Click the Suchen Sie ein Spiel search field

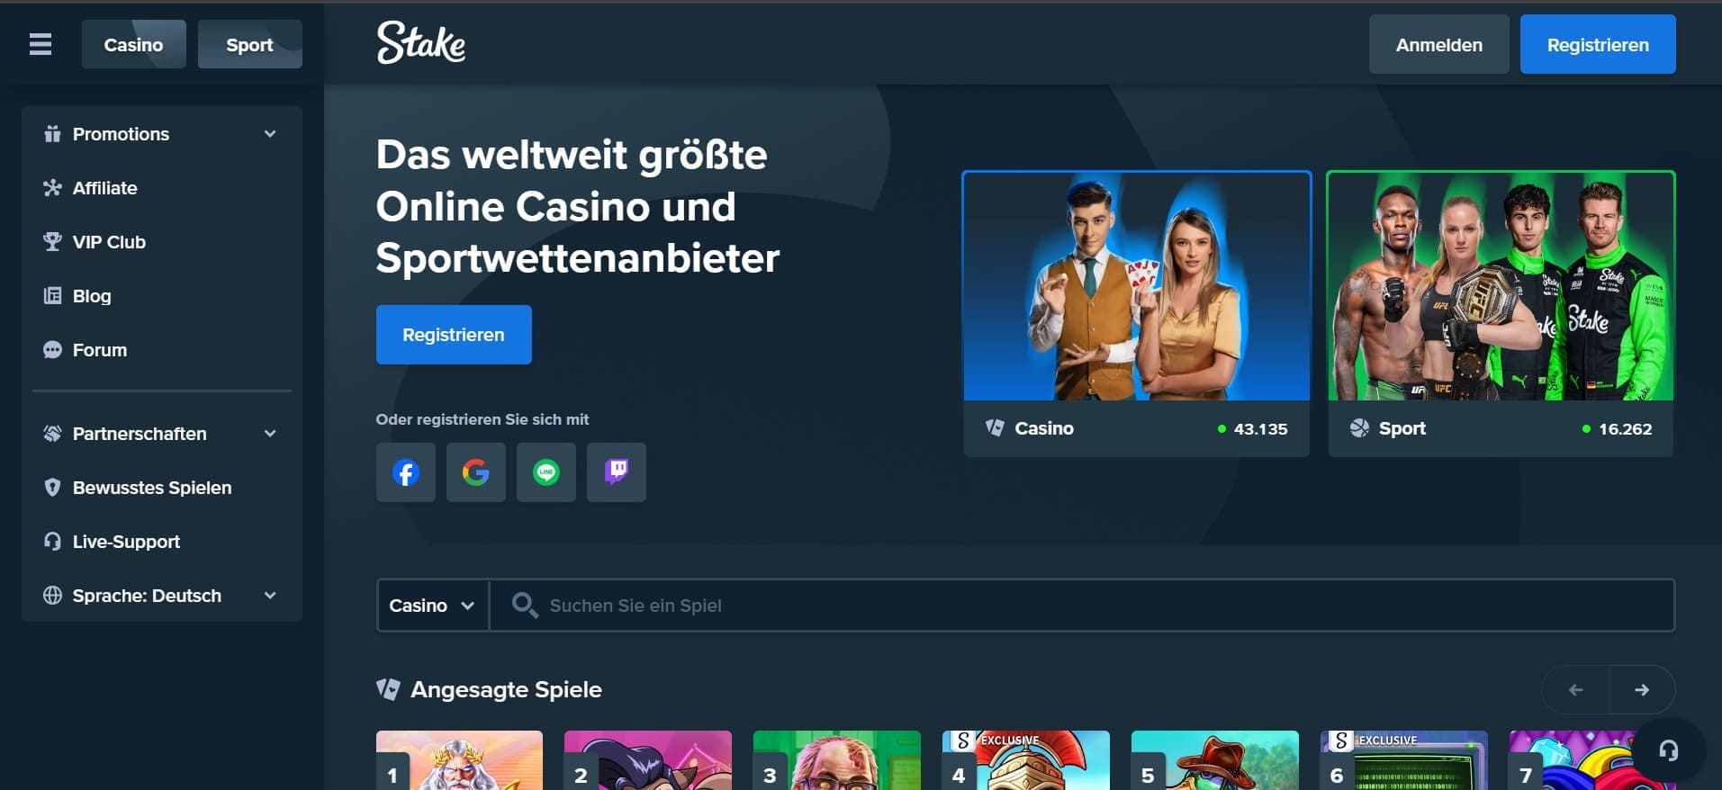1080,606
